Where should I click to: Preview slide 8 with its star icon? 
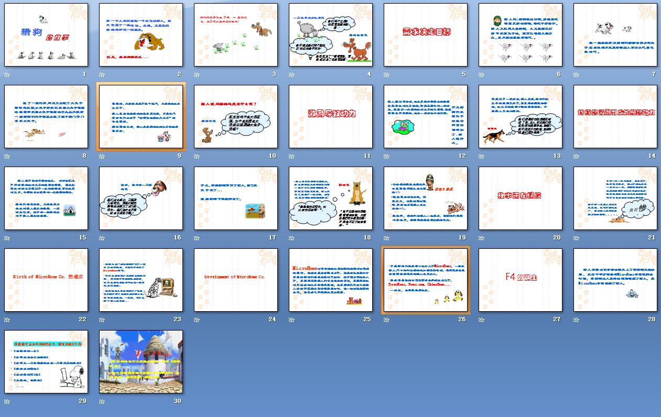click(7, 157)
